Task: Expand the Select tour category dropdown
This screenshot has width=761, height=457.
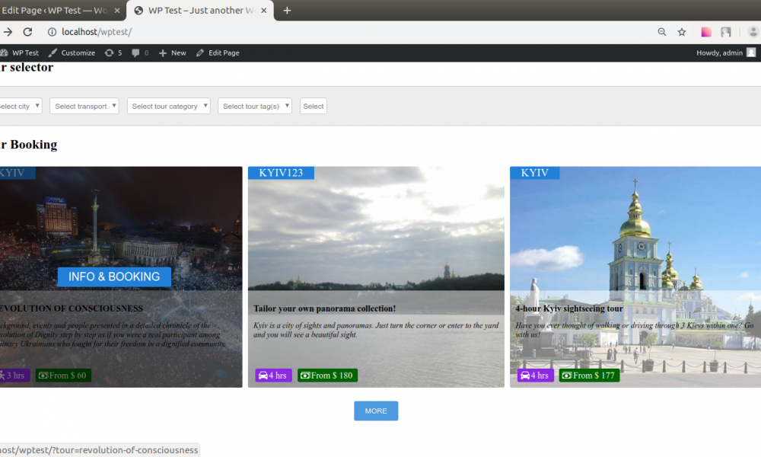Action: pos(168,106)
